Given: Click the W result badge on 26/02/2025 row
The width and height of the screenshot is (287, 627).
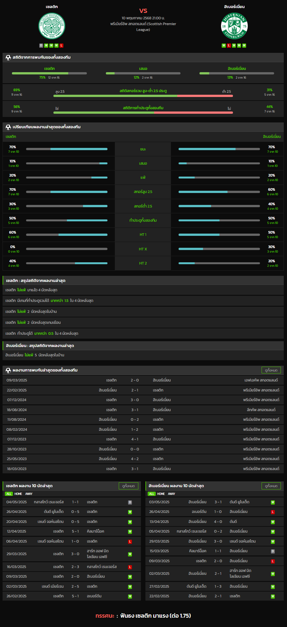Looking at the screenshot, I should coord(130,596).
